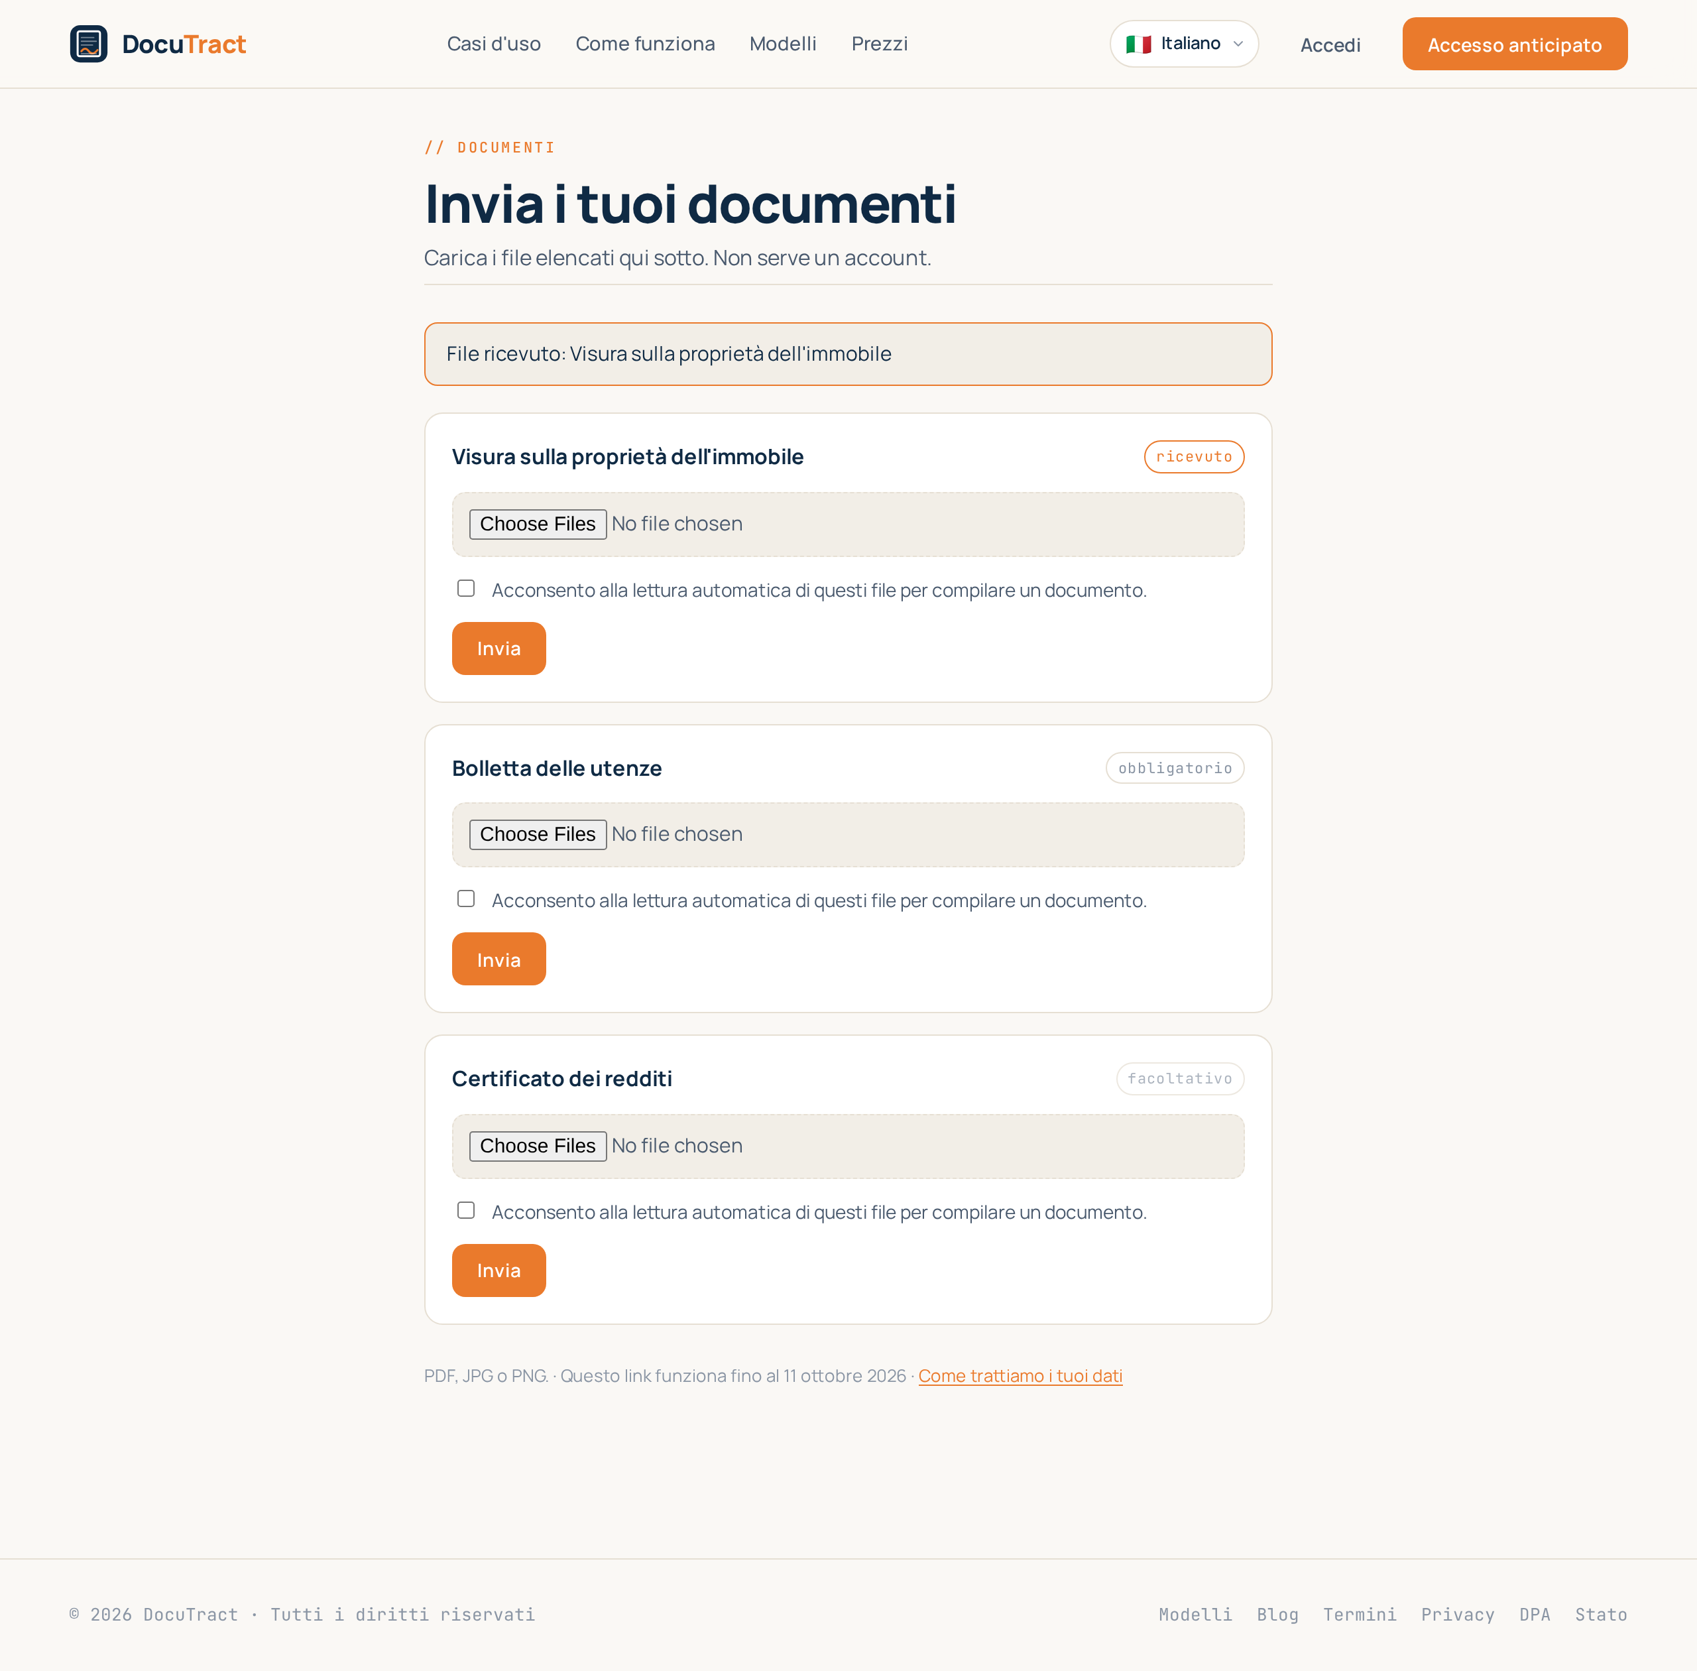The width and height of the screenshot is (1697, 1671).
Task: Tick consent checkbox under Certificato dei redditi
Action: click(x=466, y=1210)
